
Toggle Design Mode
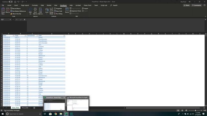[51, 11]
